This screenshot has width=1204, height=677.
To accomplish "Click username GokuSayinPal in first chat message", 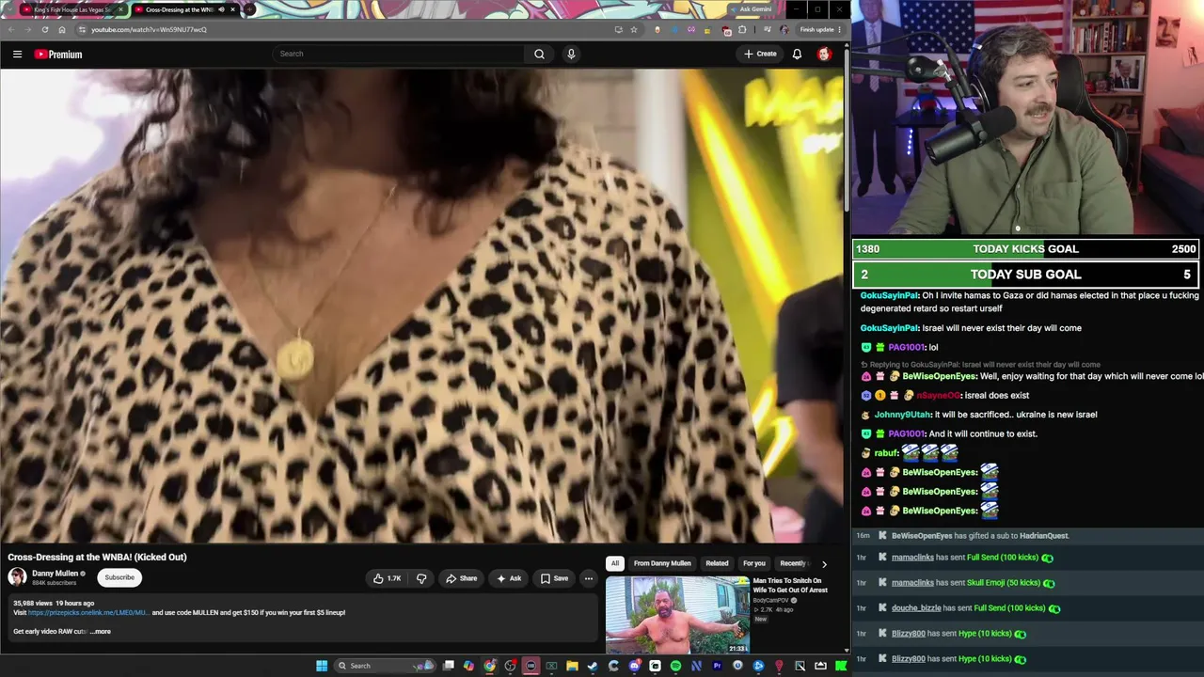I will pos(889,295).
